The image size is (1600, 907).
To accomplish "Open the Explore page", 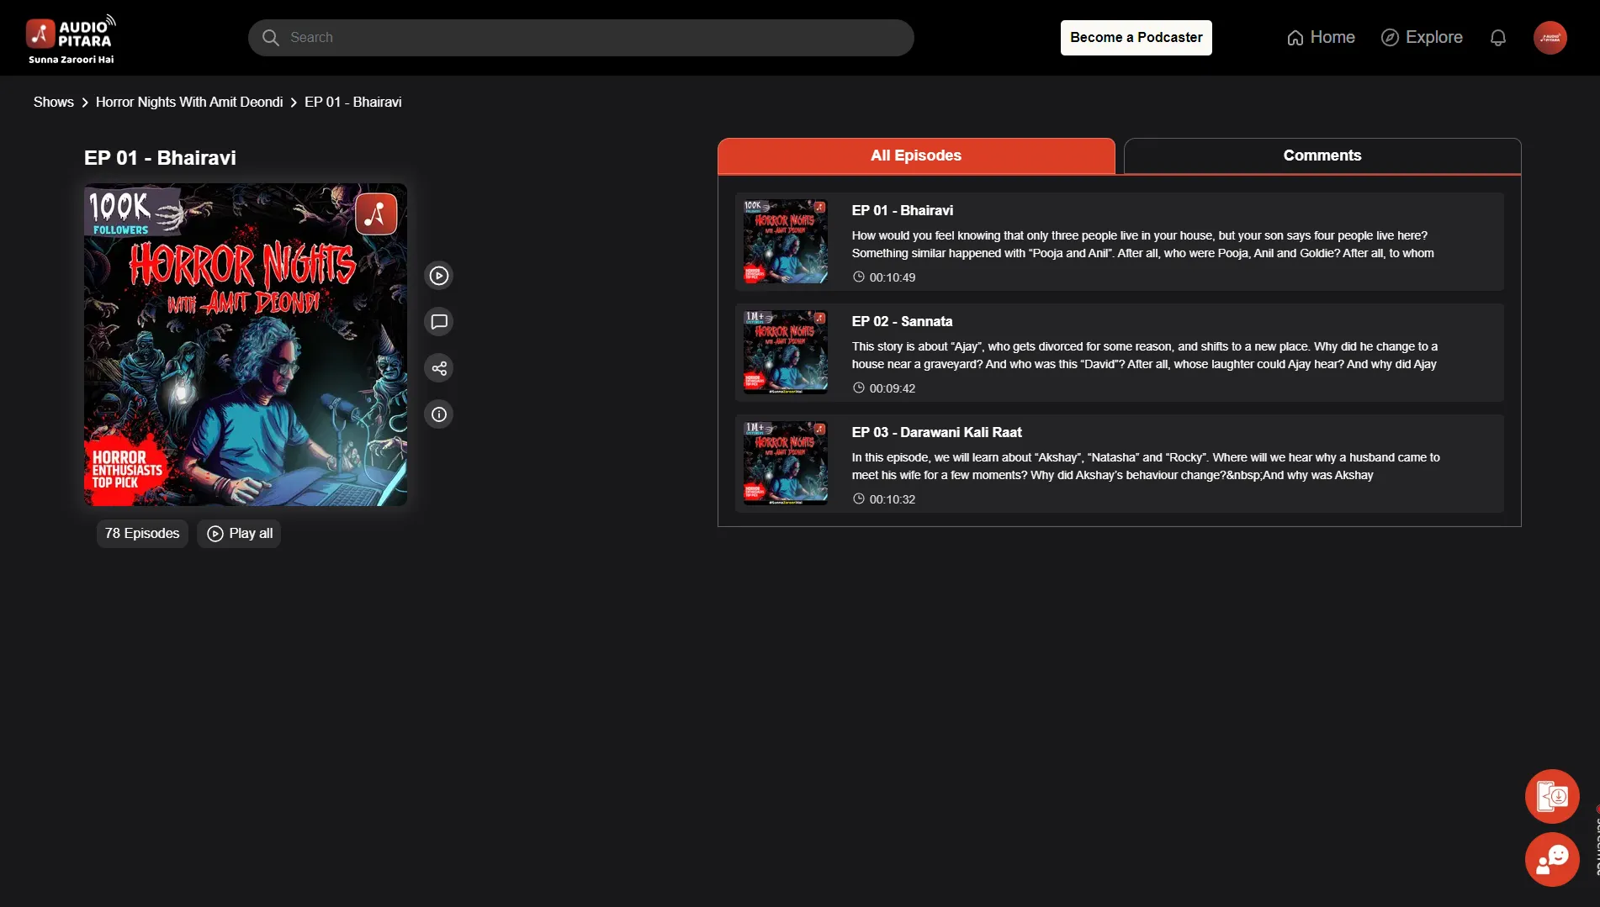I will (1422, 38).
